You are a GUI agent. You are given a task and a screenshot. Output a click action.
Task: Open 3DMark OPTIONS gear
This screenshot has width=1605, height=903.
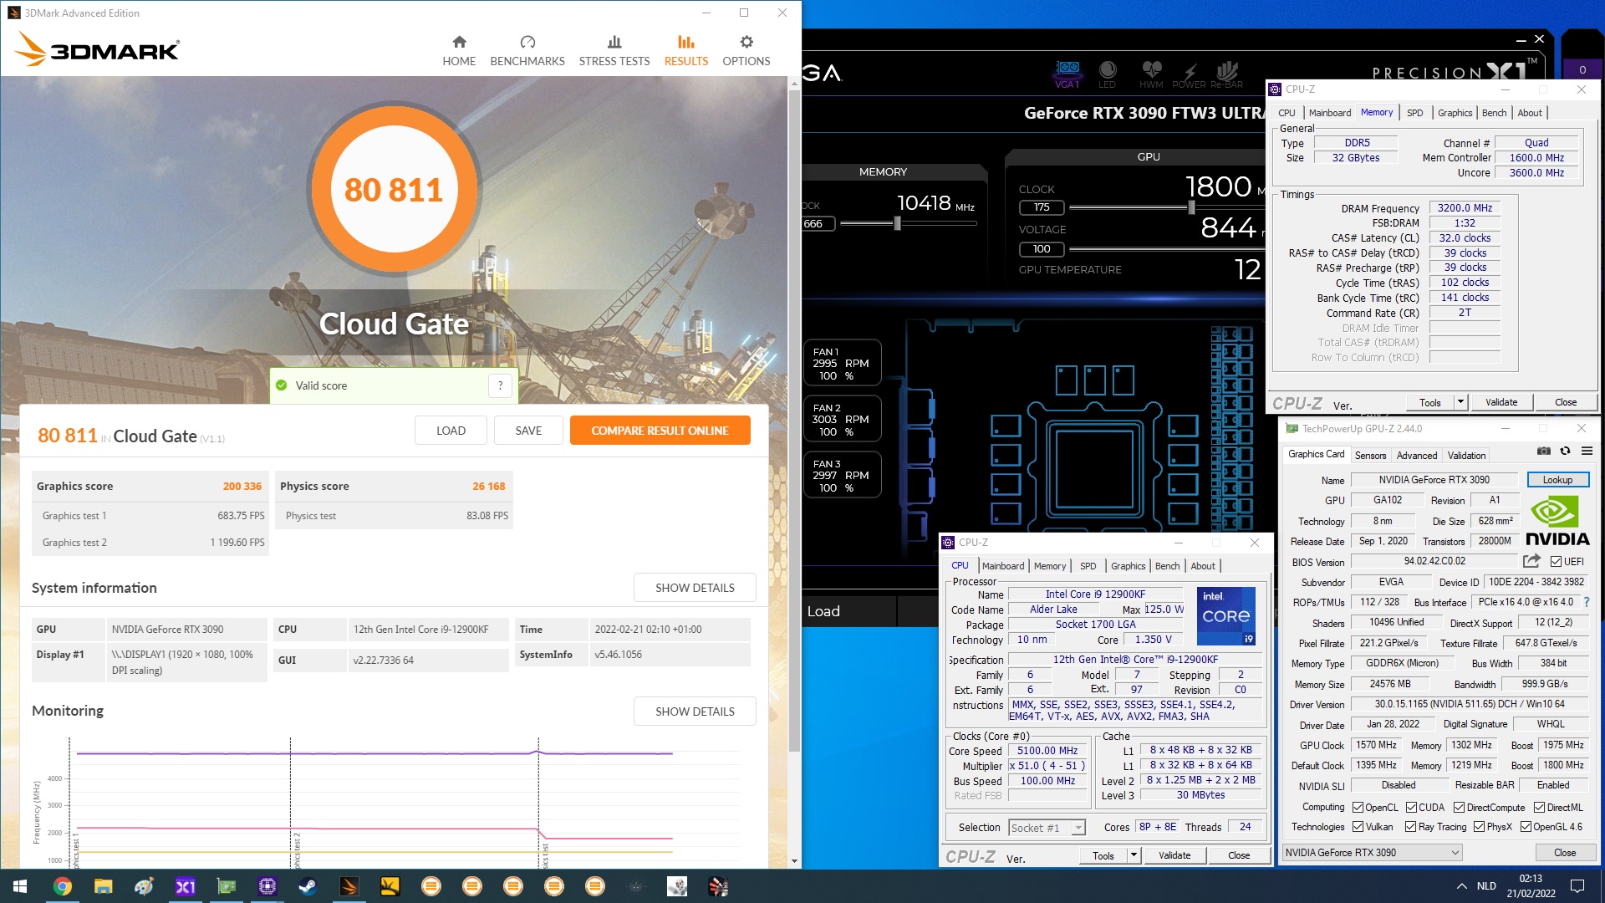coord(746,51)
